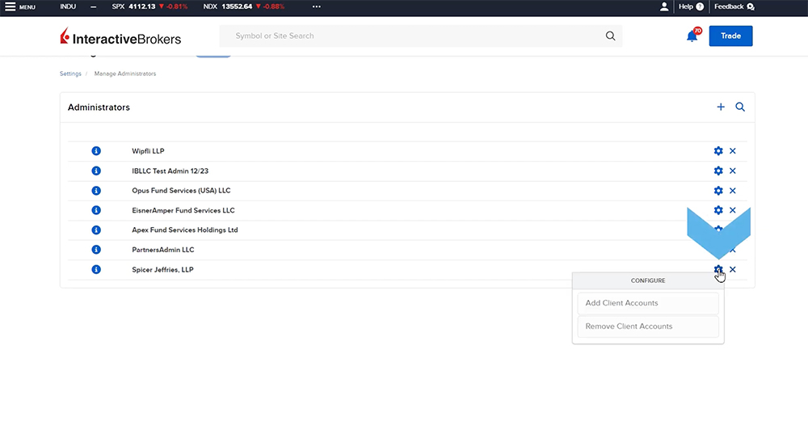Click the user account profile icon

pos(664,6)
